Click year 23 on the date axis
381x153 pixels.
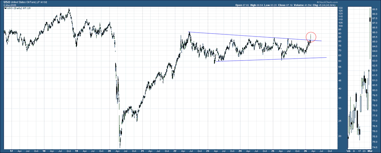pos(207,151)
